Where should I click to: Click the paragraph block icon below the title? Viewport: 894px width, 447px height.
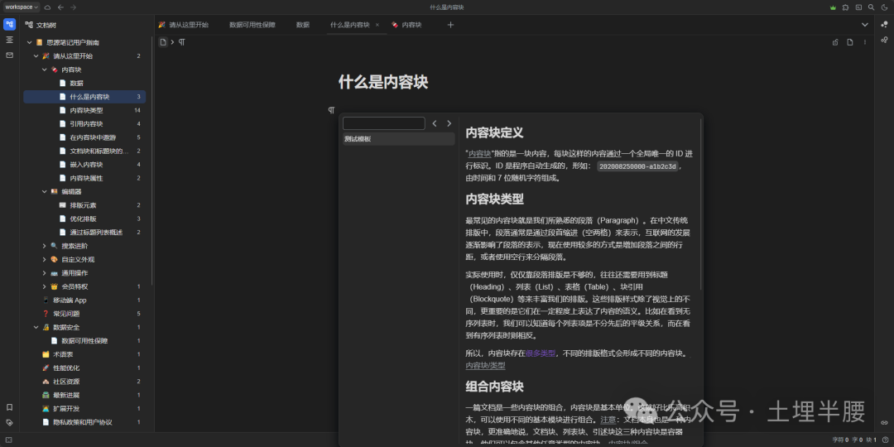click(x=331, y=110)
